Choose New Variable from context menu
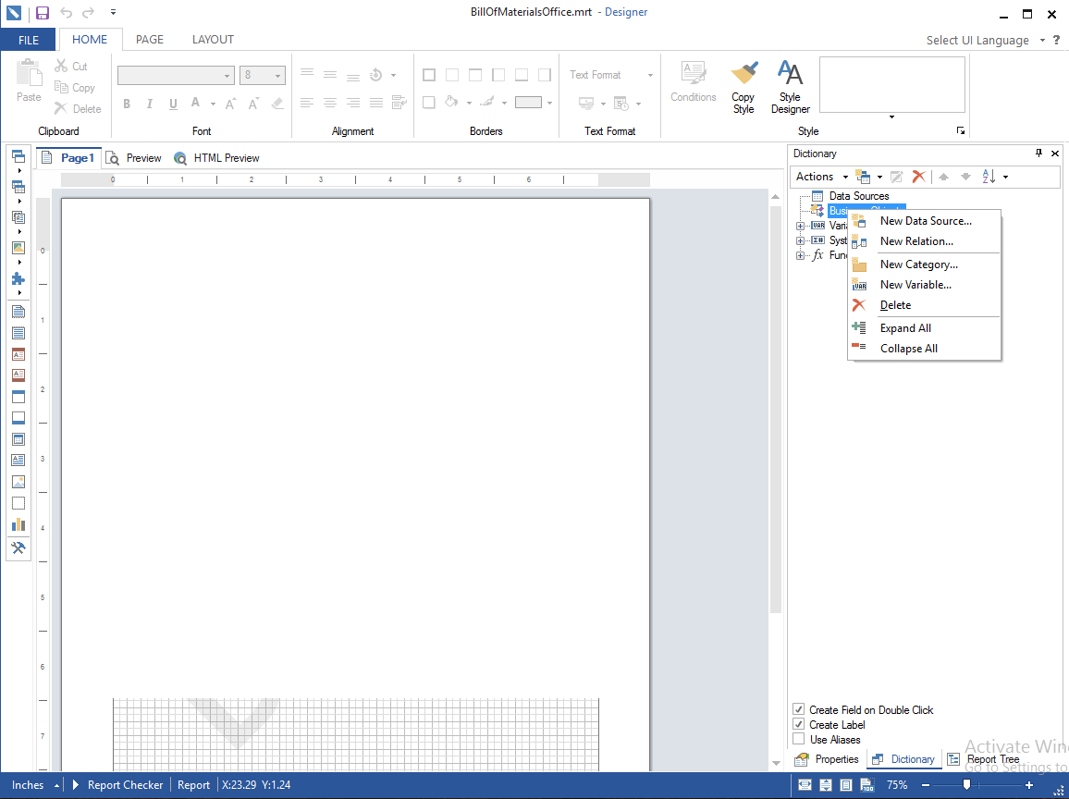1069x799 pixels. coord(924,285)
